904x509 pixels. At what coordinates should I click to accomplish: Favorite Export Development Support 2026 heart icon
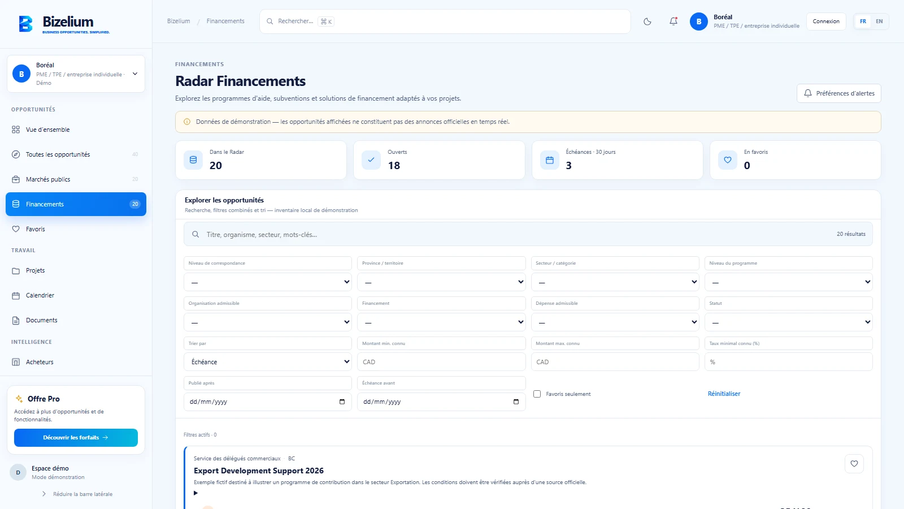[x=854, y=464]
